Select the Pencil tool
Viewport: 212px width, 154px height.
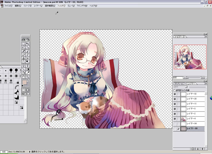(x=28, y=55)
